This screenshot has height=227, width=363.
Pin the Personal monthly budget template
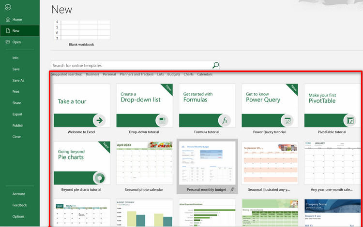tap(232, 189)
